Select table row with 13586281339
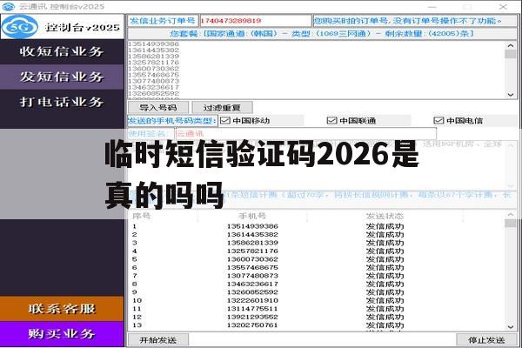The image size is (522, 348). [x=317, y=243]
